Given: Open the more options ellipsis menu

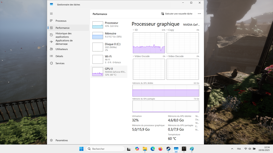Looking at the screenshot, I should (x=199, y=14).
